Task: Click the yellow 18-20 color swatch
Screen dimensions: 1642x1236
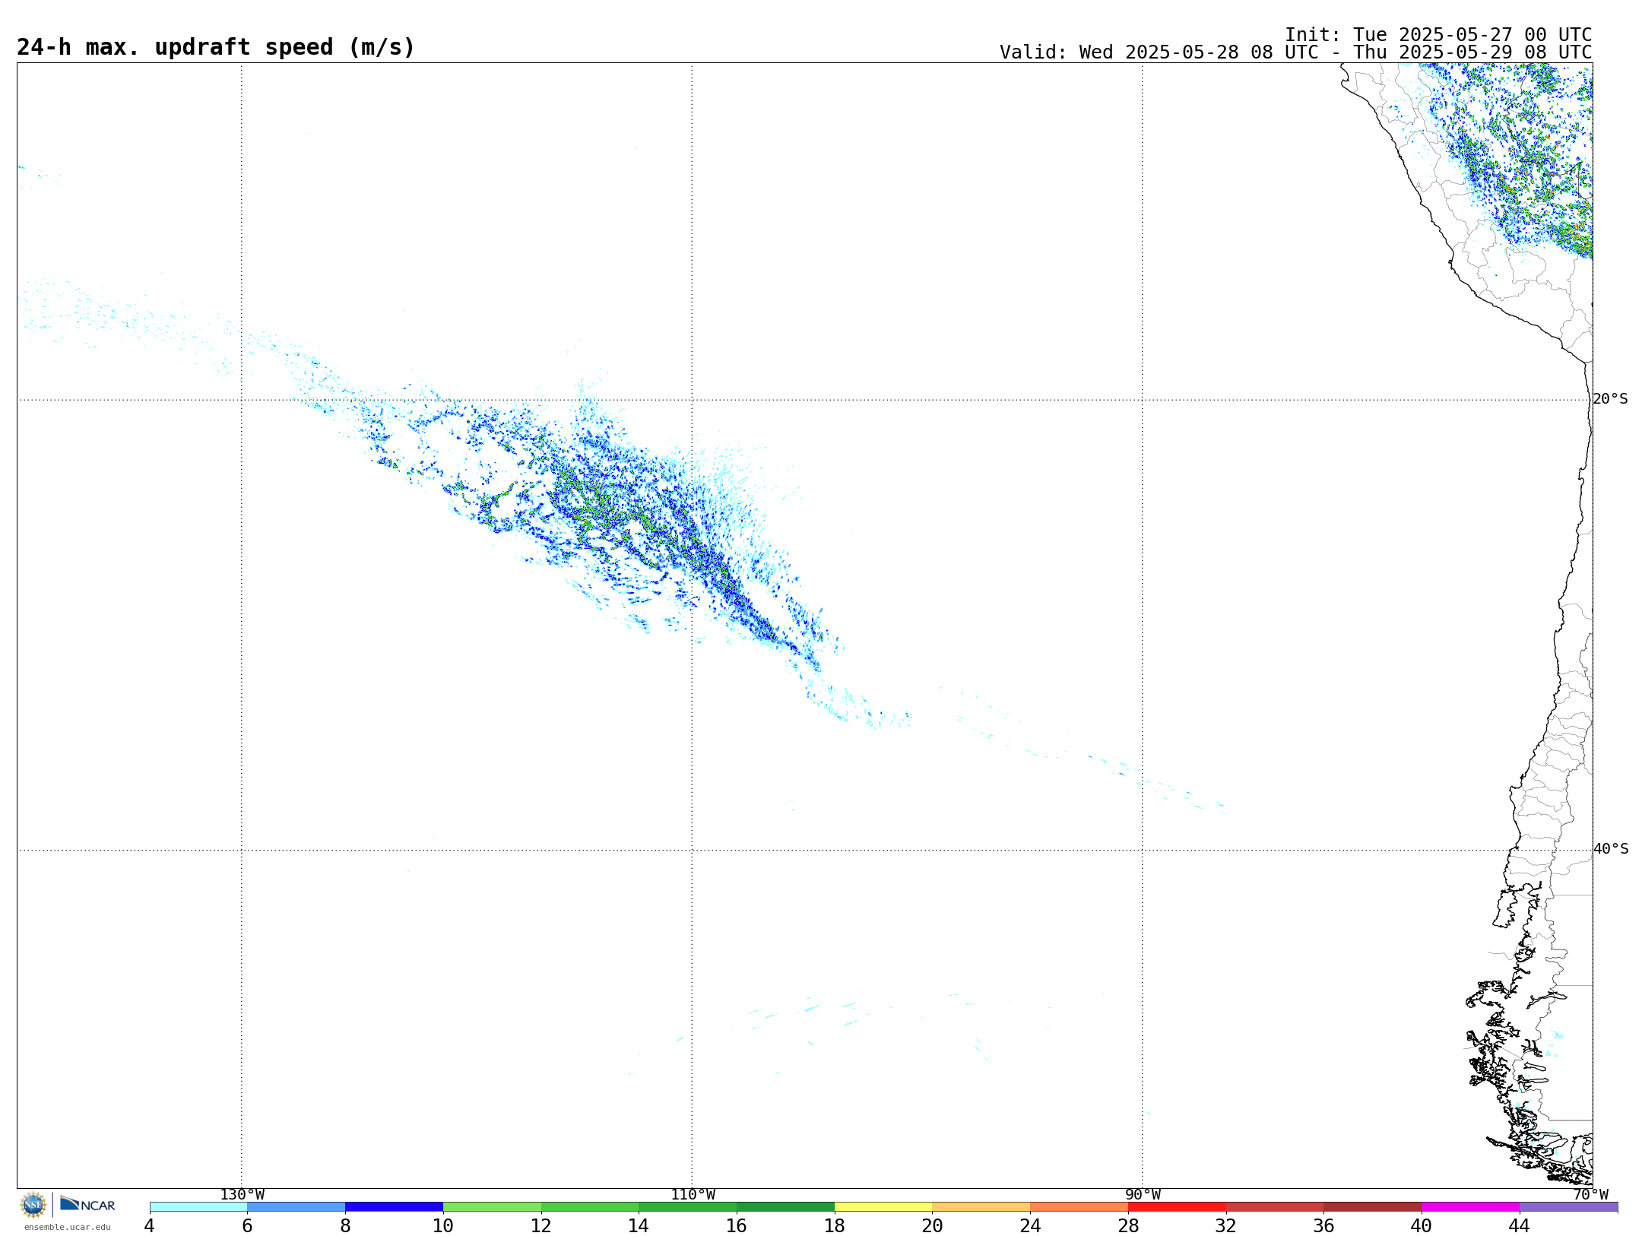Action: pos(883,1207)
